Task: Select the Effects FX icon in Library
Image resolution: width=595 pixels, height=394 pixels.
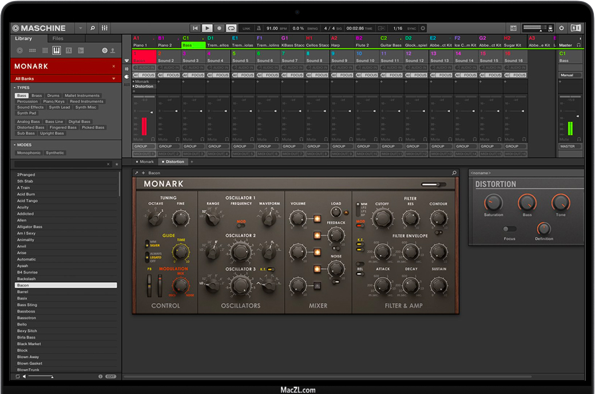Action: (x=69, y=51)
